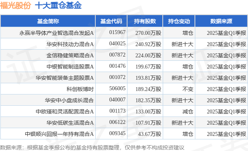The image size is (248, 151).
Task: Click the 107.91万股 holdings cell
Action: pyautogui.click(x=148, y=123)
